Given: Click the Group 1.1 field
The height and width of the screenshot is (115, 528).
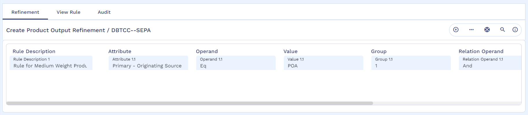Looking at the screenshot, I should [x=411, y=63].
